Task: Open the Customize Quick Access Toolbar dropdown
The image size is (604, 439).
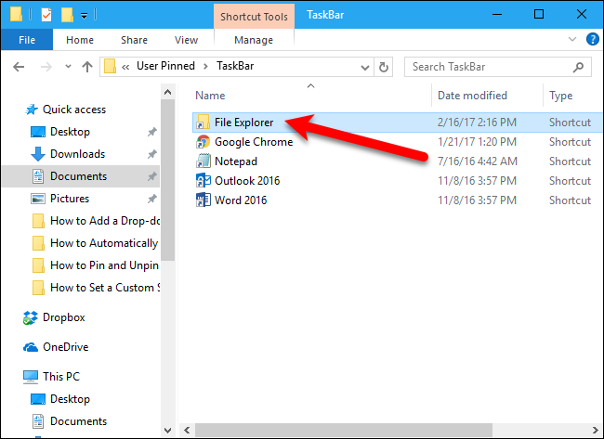Action: tap(84, 16)
